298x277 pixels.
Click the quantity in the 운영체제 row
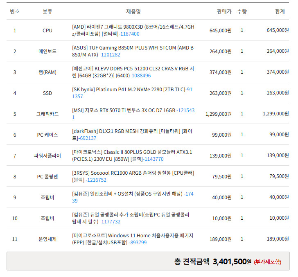[x=242, y=239]
